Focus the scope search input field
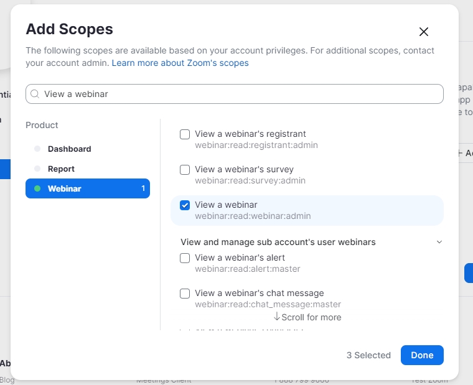473x385 pixels. tap(240, 94)
